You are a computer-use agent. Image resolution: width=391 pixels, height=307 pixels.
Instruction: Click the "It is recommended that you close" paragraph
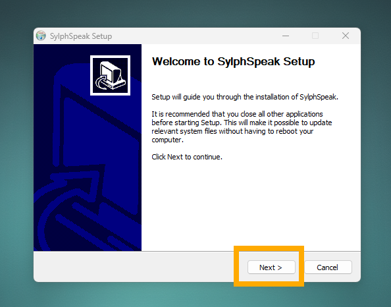(x=242, y=126)
